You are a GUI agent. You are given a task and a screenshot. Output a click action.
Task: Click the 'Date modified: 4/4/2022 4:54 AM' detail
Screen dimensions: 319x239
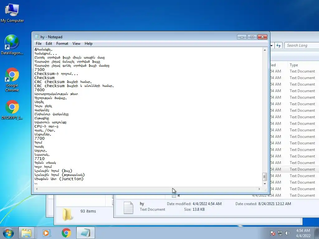(x=194, y=204)
